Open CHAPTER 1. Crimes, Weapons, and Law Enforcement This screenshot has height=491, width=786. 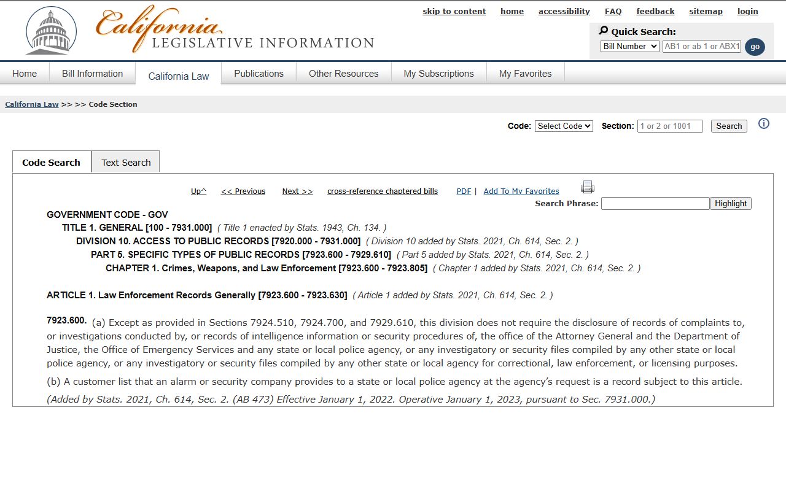[267, 268]
